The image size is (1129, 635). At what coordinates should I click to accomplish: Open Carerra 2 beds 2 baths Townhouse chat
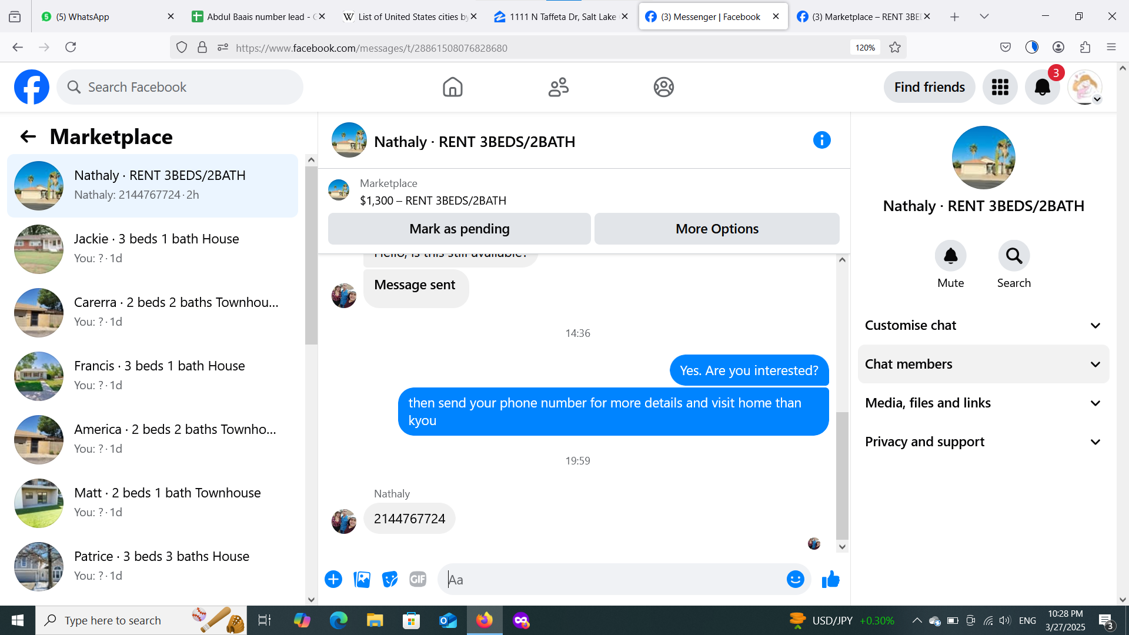(153, 313)
